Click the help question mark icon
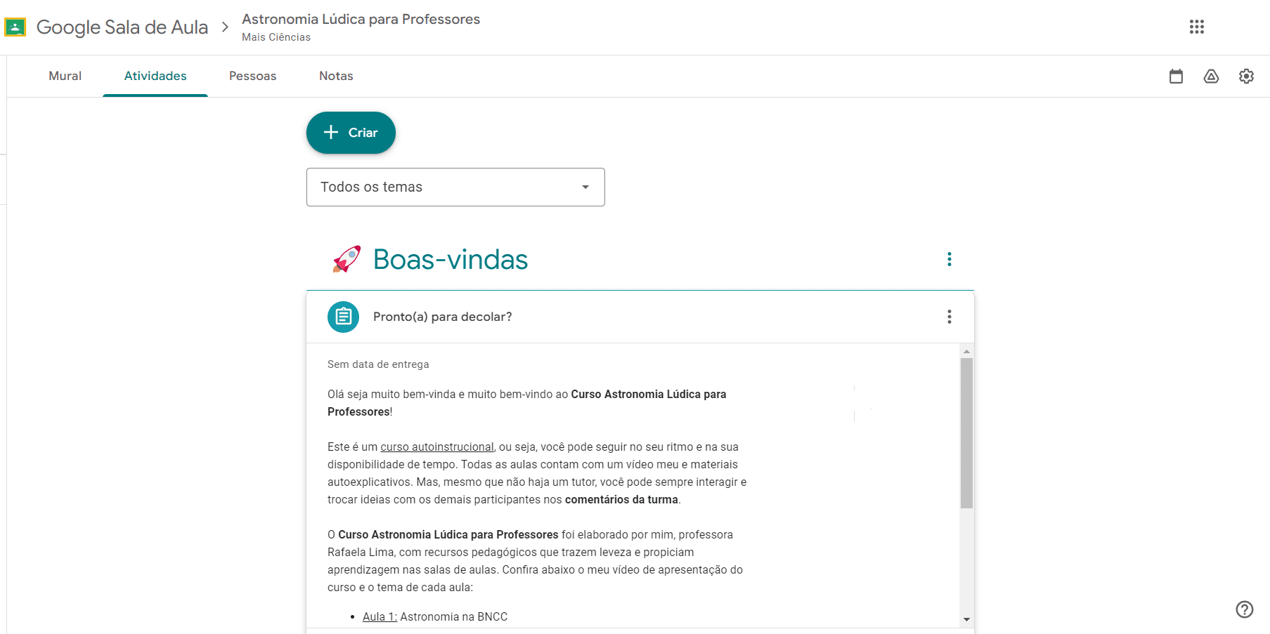 tap(1244, 609)
